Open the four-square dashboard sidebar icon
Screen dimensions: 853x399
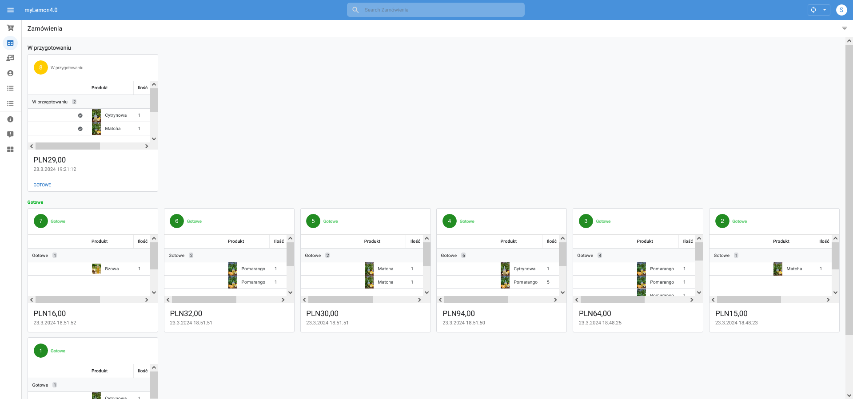(x=10, y=150)
